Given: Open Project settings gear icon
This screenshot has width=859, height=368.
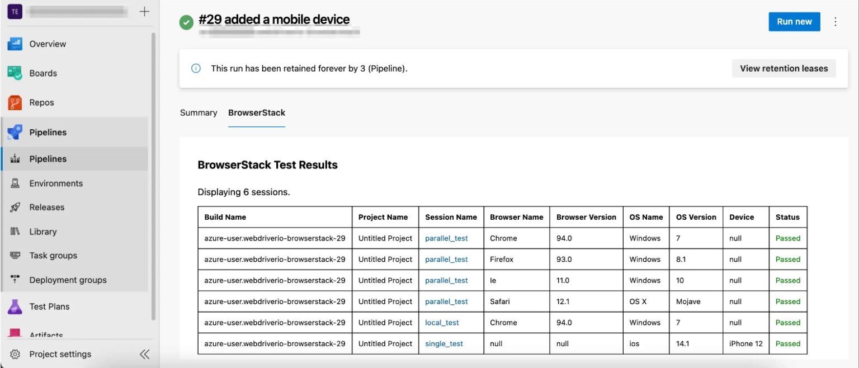Looking at the screenshot, I should [x=15, y=354].
